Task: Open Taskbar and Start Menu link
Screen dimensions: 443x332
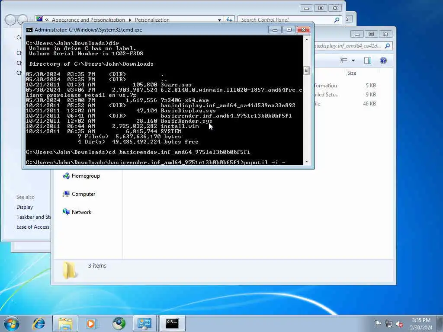Action: 33,217
